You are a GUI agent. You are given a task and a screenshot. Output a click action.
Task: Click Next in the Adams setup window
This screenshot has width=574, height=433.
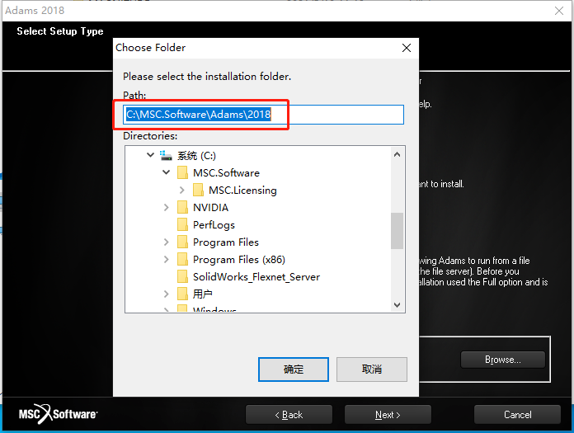coord(388,415)
